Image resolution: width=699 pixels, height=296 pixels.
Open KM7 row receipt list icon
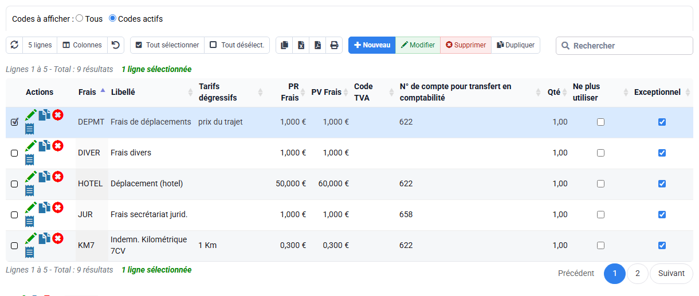tap(30, 252)
